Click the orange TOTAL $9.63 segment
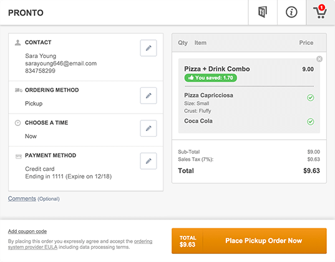 (x=187, y=241)
